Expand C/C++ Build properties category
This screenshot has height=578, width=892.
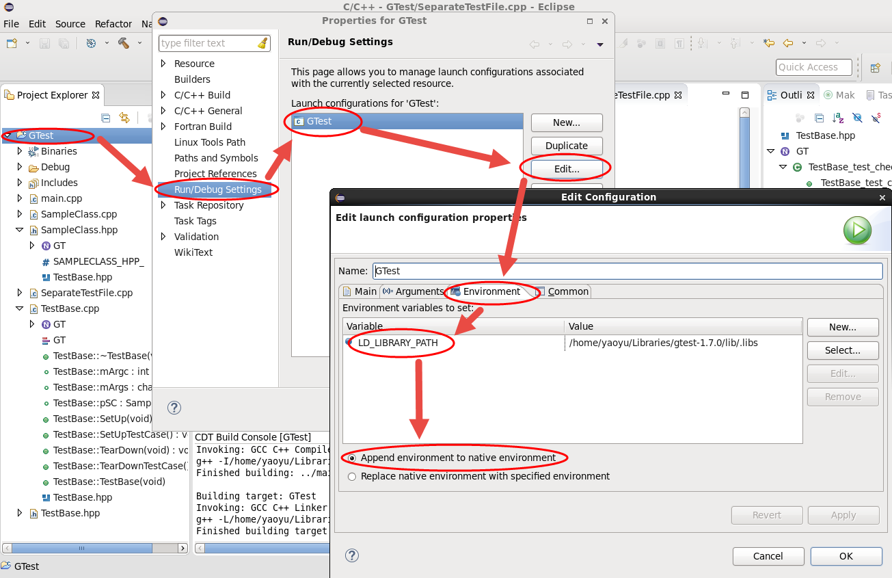[x=163, y=95]
